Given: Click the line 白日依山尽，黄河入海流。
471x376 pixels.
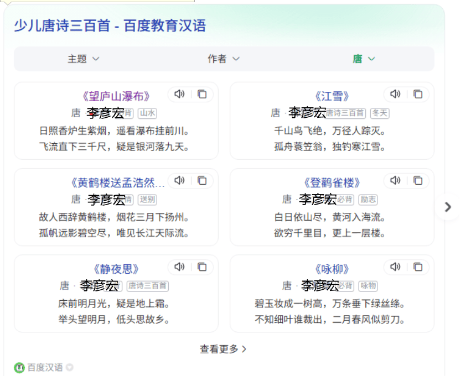Looking at the screenshot, I should tap(330, 217).
